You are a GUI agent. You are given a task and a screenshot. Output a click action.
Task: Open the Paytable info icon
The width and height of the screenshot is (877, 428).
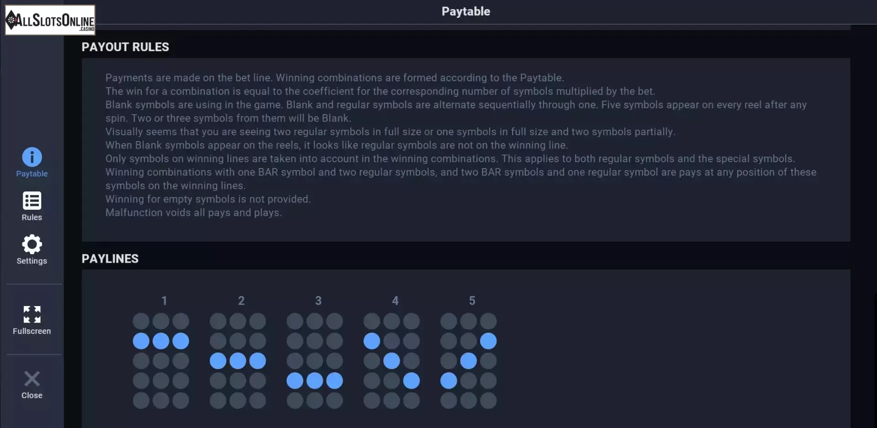click(32, 157)
